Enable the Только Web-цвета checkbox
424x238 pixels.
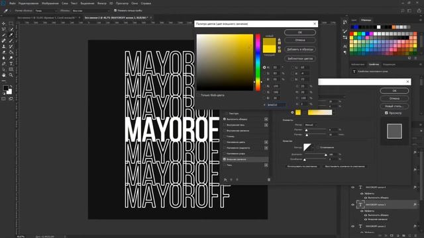[x=198, y=95]
